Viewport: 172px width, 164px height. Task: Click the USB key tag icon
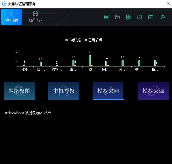pyautogui.click(x=140, y=17)
